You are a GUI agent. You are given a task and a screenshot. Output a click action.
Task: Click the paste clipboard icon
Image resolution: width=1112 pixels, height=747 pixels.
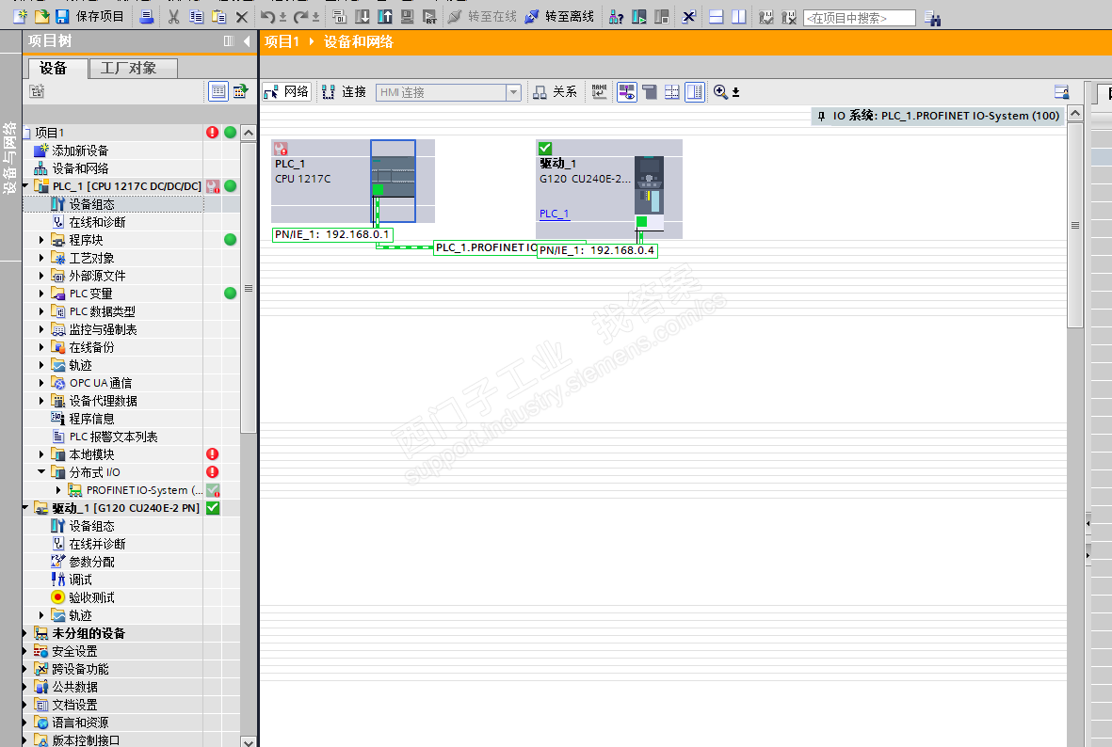(x=219, y=16)
